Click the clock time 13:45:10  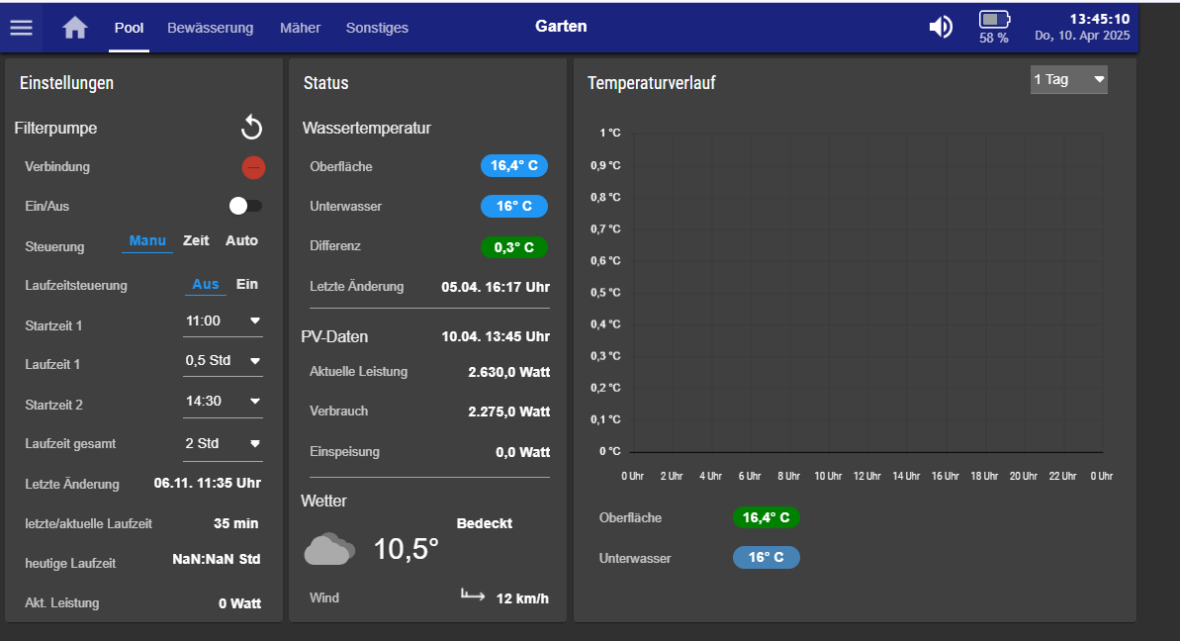1100,19
